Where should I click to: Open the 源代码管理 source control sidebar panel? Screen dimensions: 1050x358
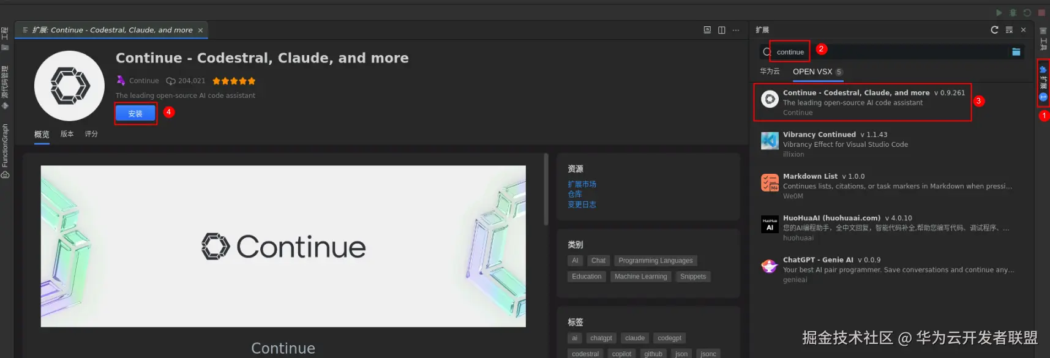coord(5,87)
